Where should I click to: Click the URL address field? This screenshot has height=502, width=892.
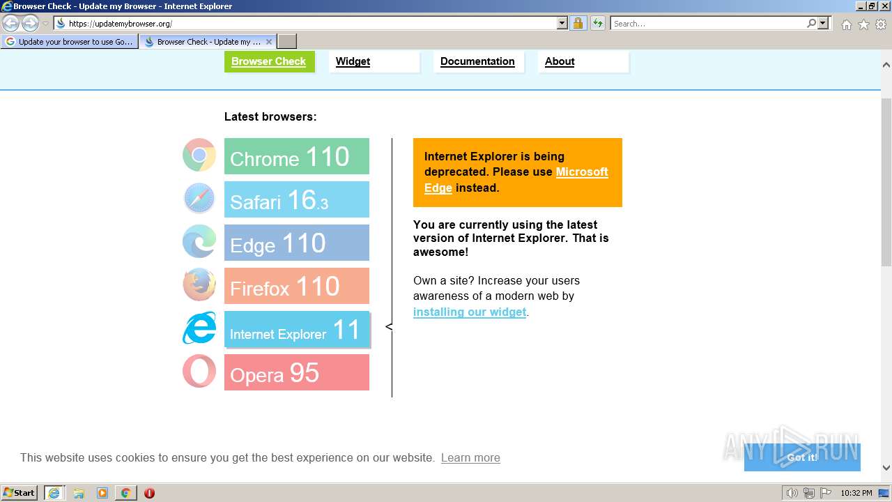tap(311, 23)
